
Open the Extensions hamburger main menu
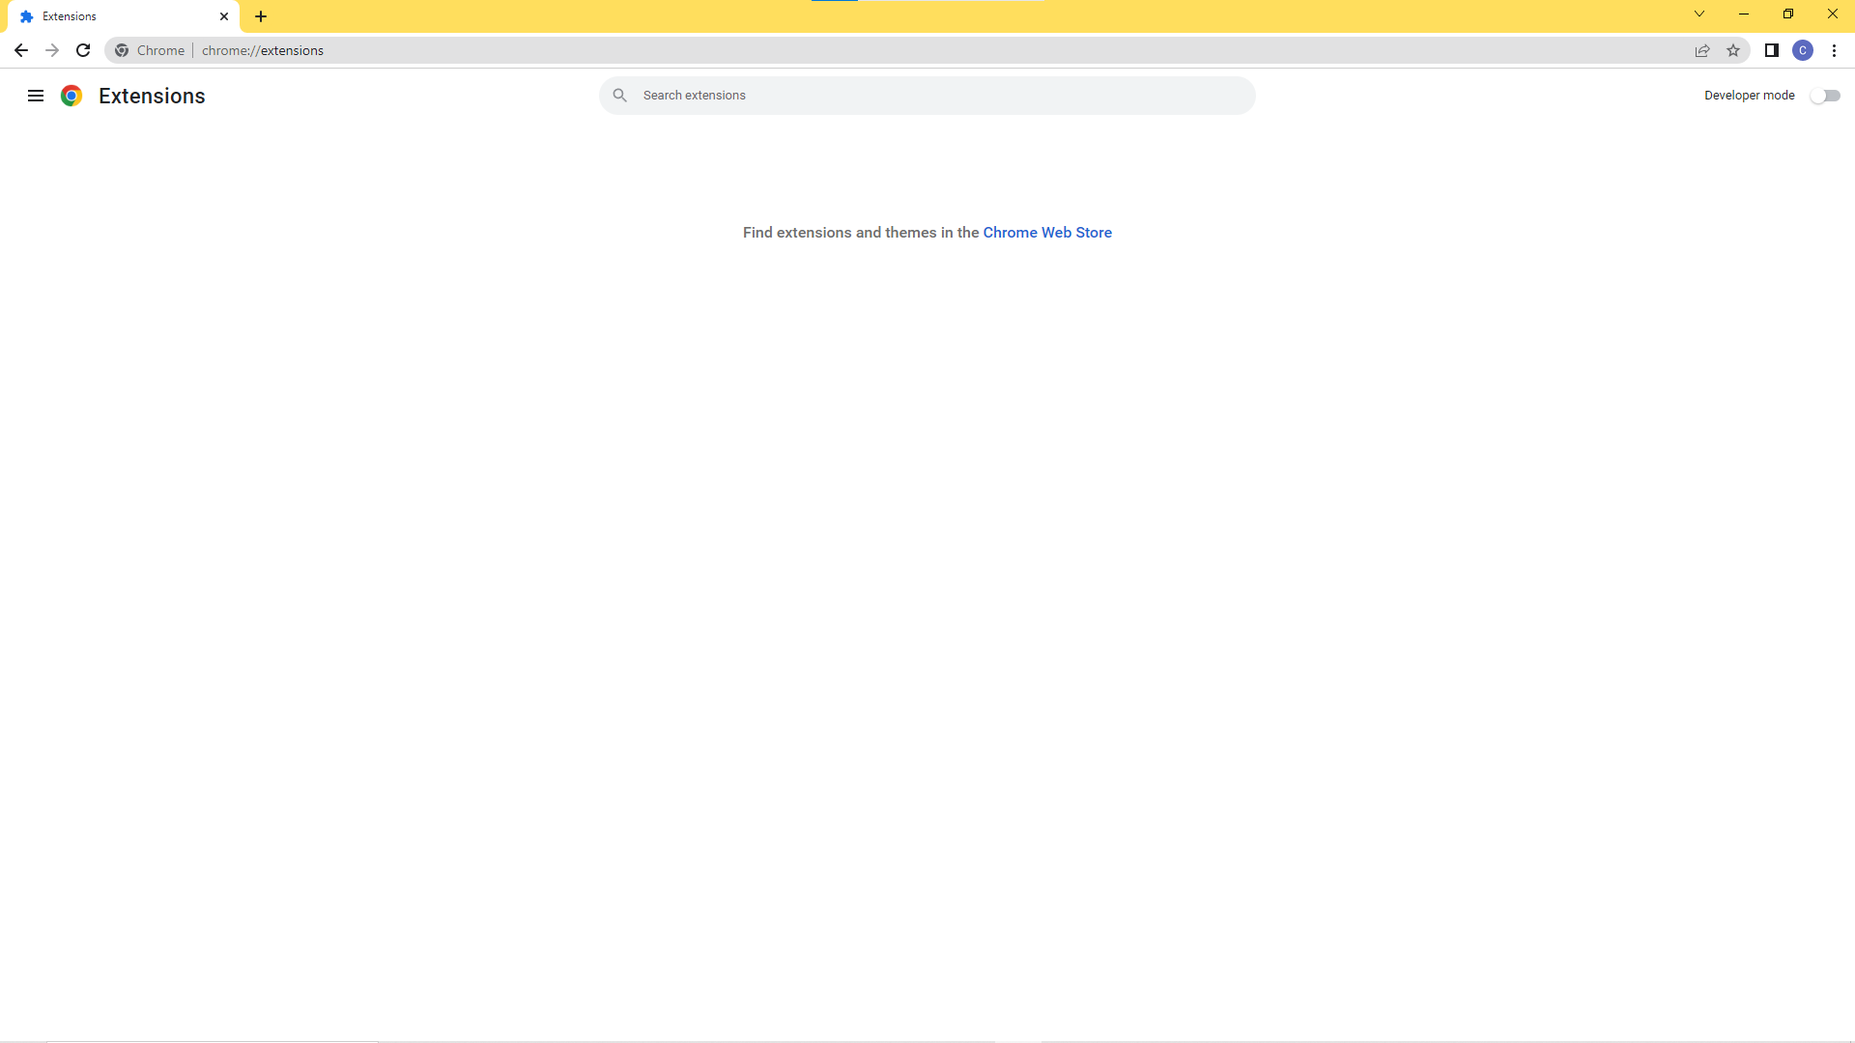click(x=36, y=96)
